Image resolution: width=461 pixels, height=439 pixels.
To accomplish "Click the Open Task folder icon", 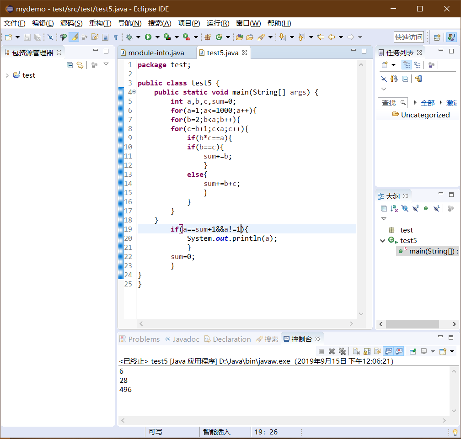I will pos(250,37).
